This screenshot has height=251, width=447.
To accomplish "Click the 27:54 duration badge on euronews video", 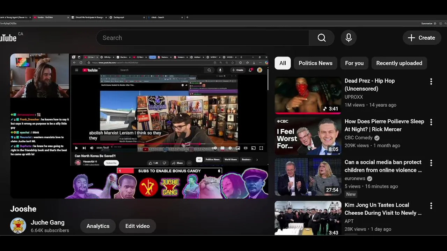I will pyautogui.click(x=332, y=190).
